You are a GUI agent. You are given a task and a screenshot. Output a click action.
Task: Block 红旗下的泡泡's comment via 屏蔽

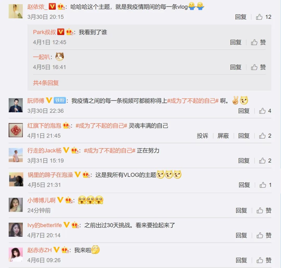point(223,136)
